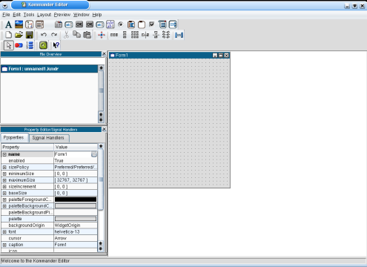Select the radio button widget tool
The width and height of the screenshot is (367, 267).
click(x=121, y=24)
